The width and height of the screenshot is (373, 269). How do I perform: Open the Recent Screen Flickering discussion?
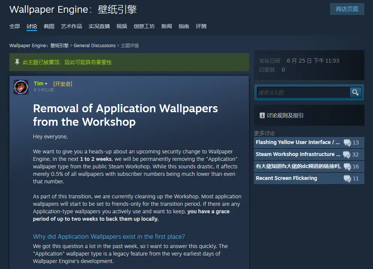(286, 178)
